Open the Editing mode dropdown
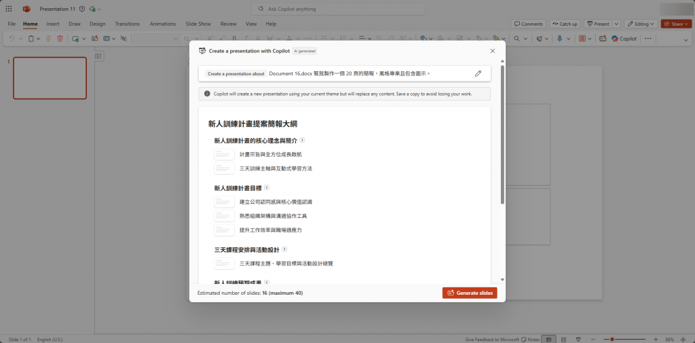Image resolution: width=695 pixels, height=343 pixels. click(x=641, y=24)
